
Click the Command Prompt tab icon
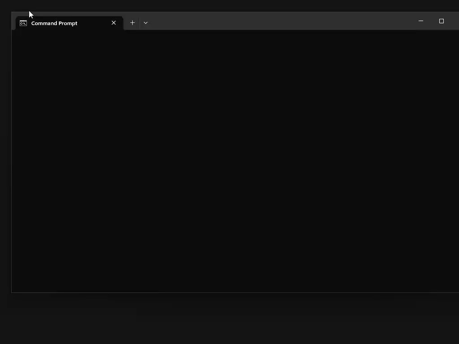23,23
